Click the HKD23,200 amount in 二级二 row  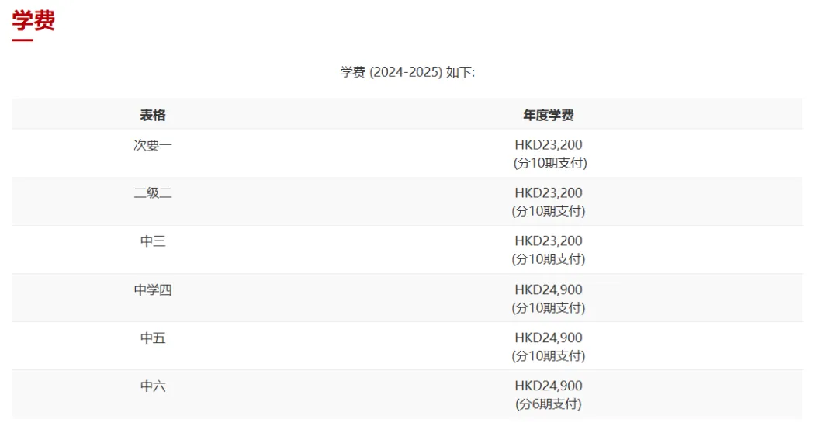coord(548,192)
